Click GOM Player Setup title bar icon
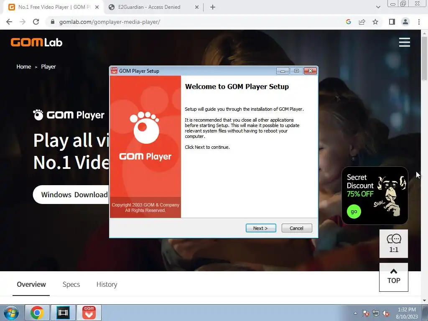428x321 pixels. coord(114,71)
